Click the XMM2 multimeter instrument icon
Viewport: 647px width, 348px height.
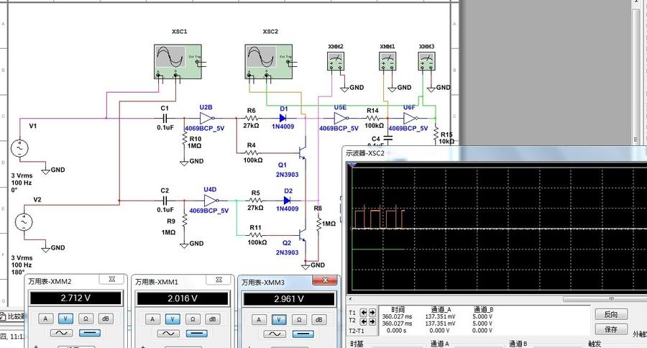[x=336, y=63]
